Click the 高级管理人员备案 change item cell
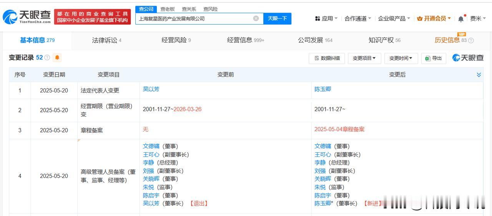Screen dimensions: 492x216 [x=108, y=176]
